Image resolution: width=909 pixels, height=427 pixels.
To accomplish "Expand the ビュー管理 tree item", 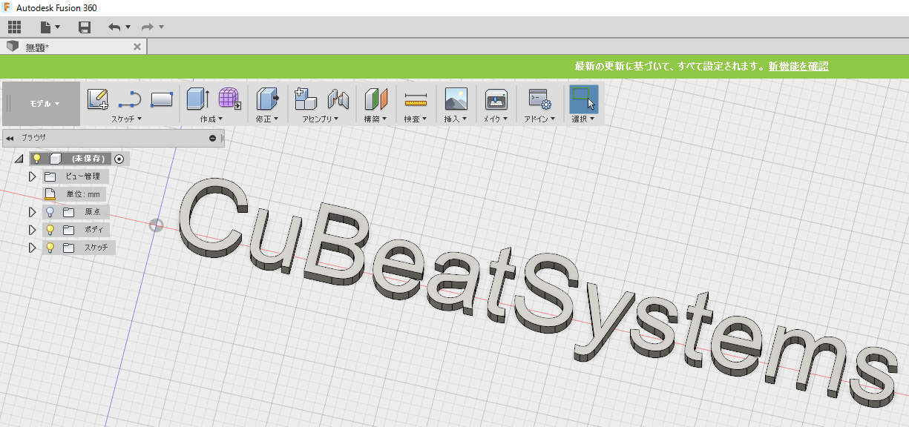I will pyautogui.click(x=33, y=176).
